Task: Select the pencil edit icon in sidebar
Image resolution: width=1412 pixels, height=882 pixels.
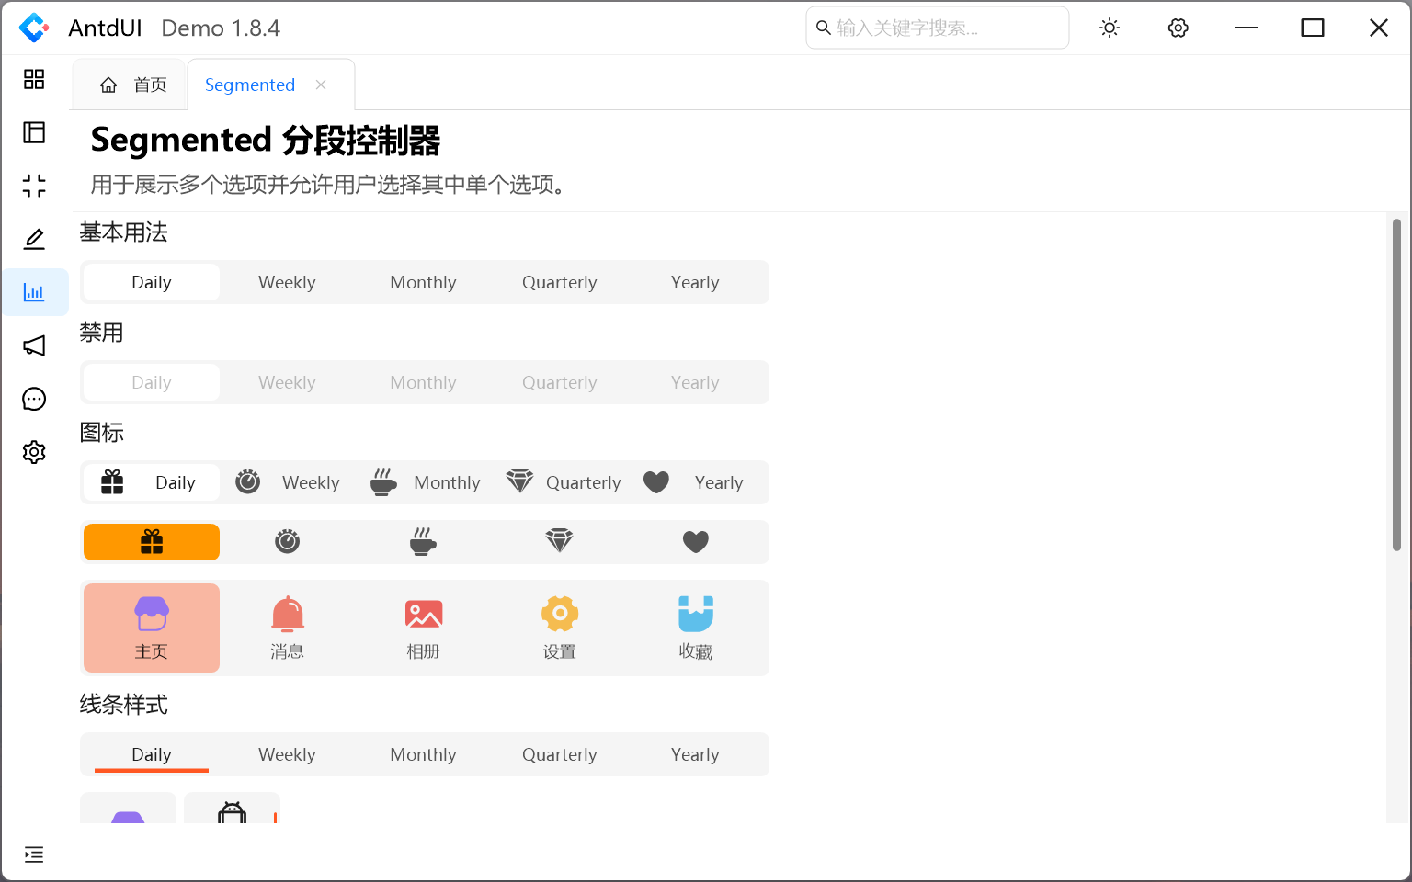Action: point(34,240)
